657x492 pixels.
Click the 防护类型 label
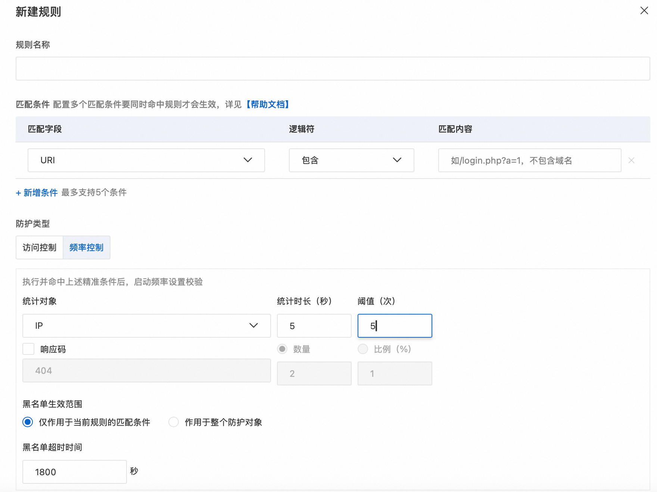tap(33, 224)
